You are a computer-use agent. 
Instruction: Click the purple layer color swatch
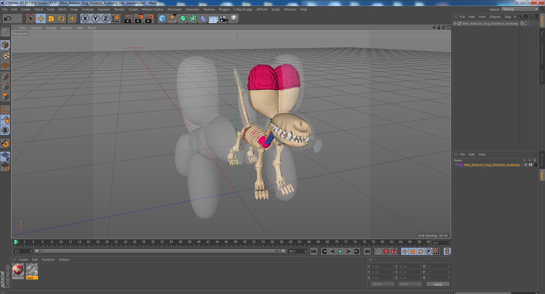point(461,165)
